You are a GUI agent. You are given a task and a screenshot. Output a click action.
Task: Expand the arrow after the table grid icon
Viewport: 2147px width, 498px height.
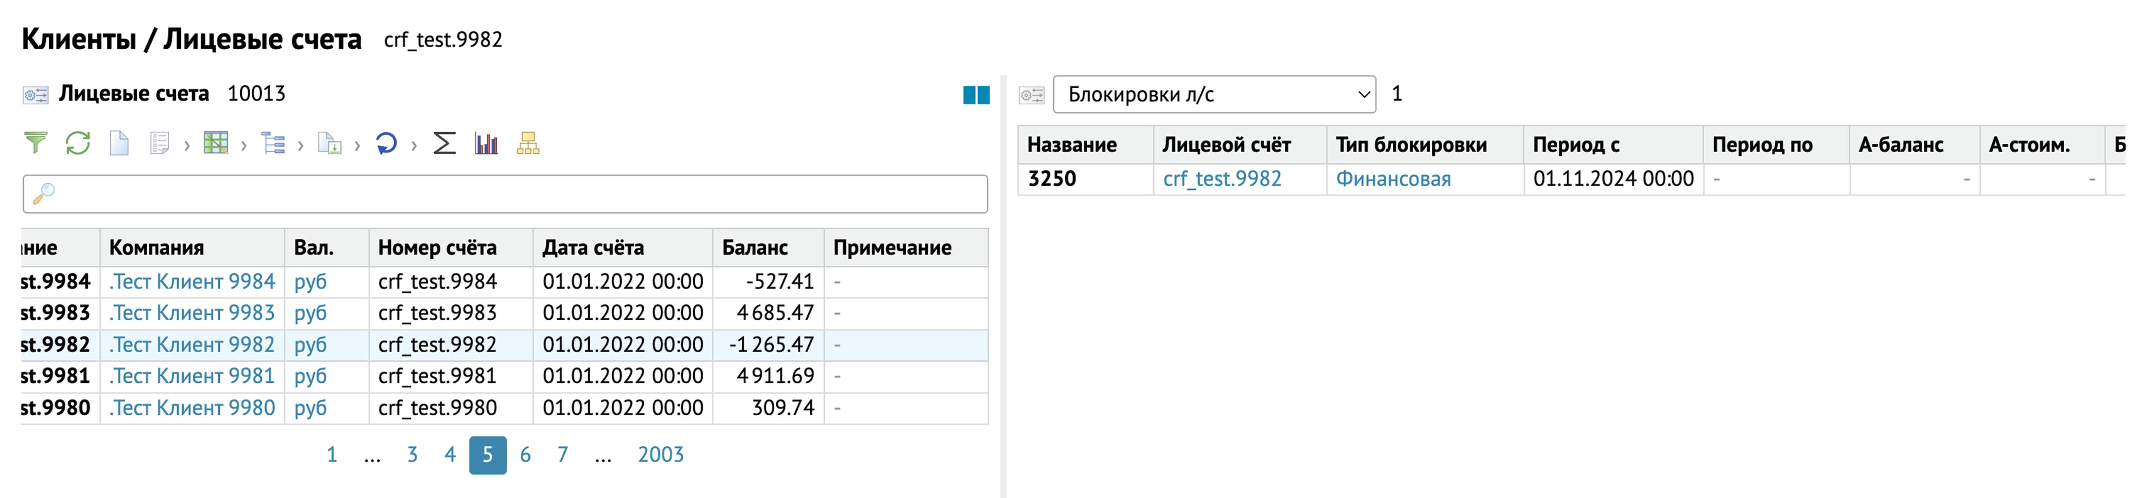click(x=244, y=145)
